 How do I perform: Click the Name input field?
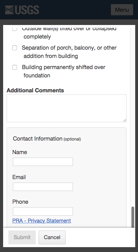43,162
